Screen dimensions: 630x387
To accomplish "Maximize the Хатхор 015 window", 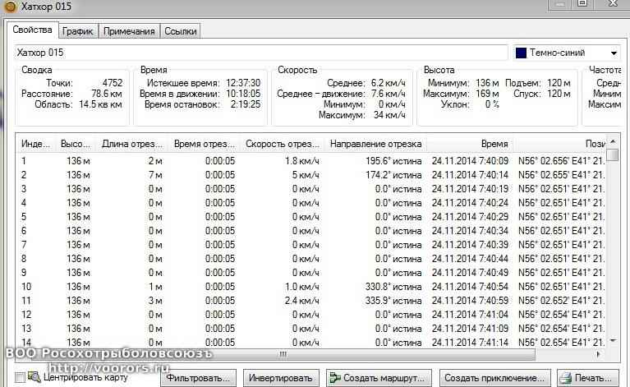I will tap(582, 3).
